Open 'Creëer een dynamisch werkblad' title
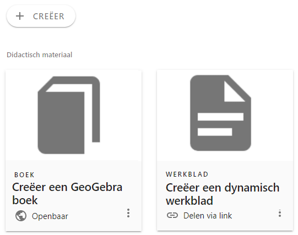298x235 pixels. click(x=223, y=194)
